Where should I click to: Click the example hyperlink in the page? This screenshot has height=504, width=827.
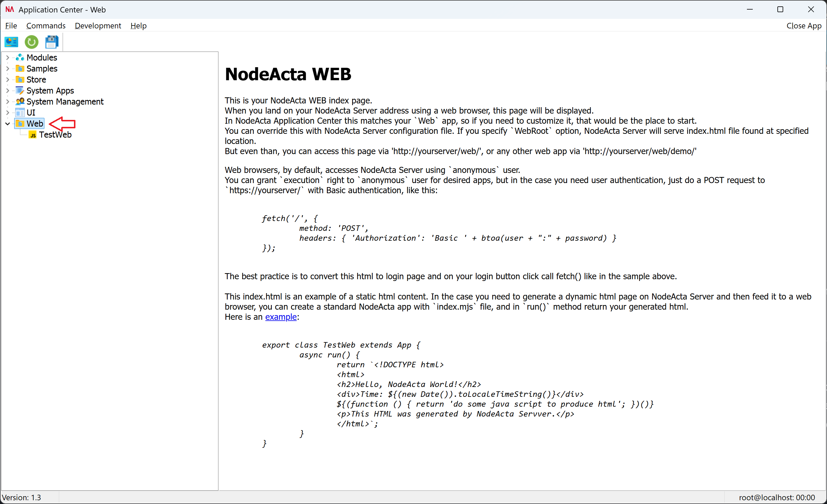281,317
